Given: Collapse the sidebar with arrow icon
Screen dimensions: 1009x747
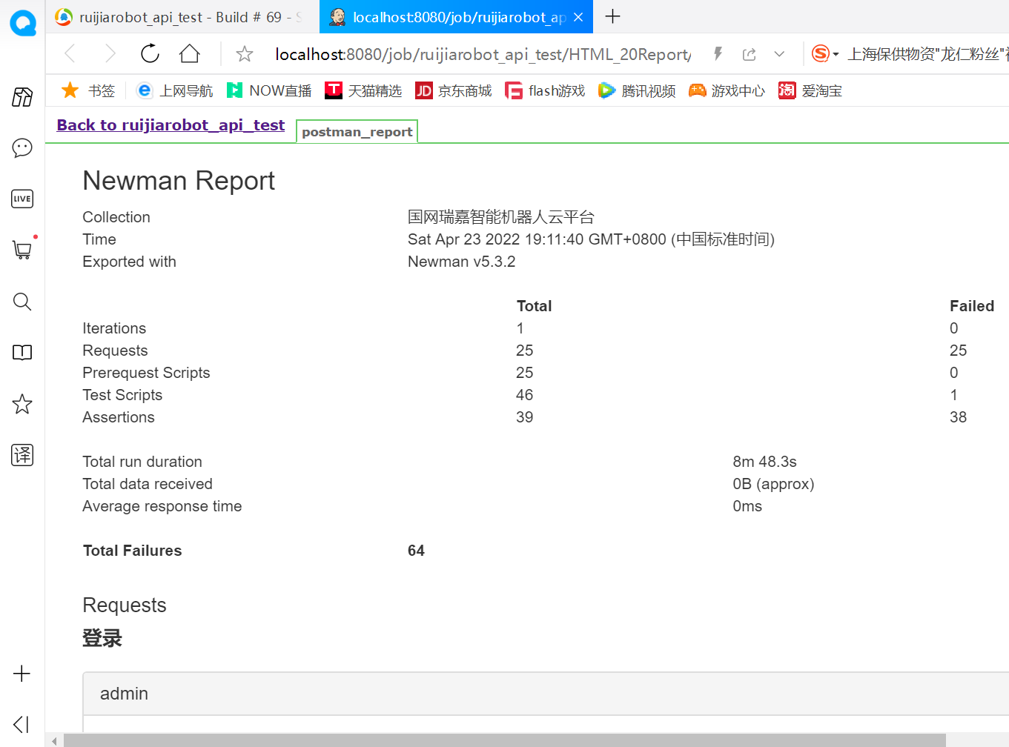Looking at the screenshot, I should tap(21, 724).
